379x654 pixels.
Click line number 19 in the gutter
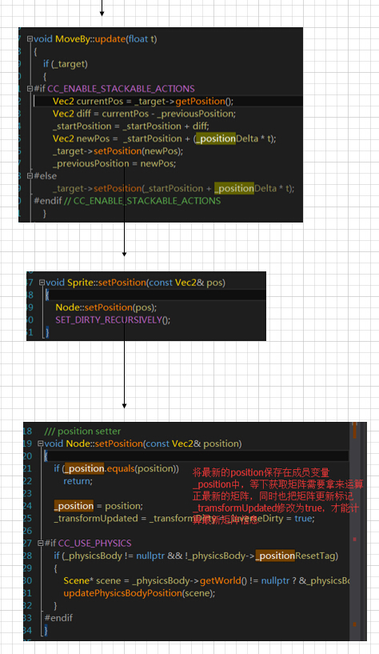[x=27, y=443]
